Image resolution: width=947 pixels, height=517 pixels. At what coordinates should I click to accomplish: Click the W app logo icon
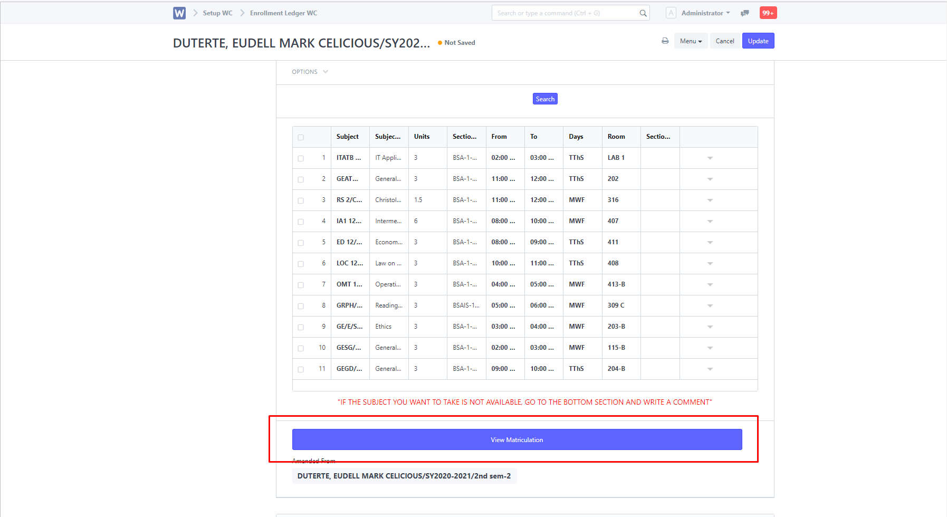[x=179, y=13]
